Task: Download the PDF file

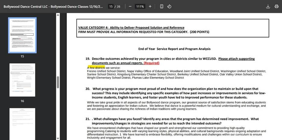Action: point(268,6)
